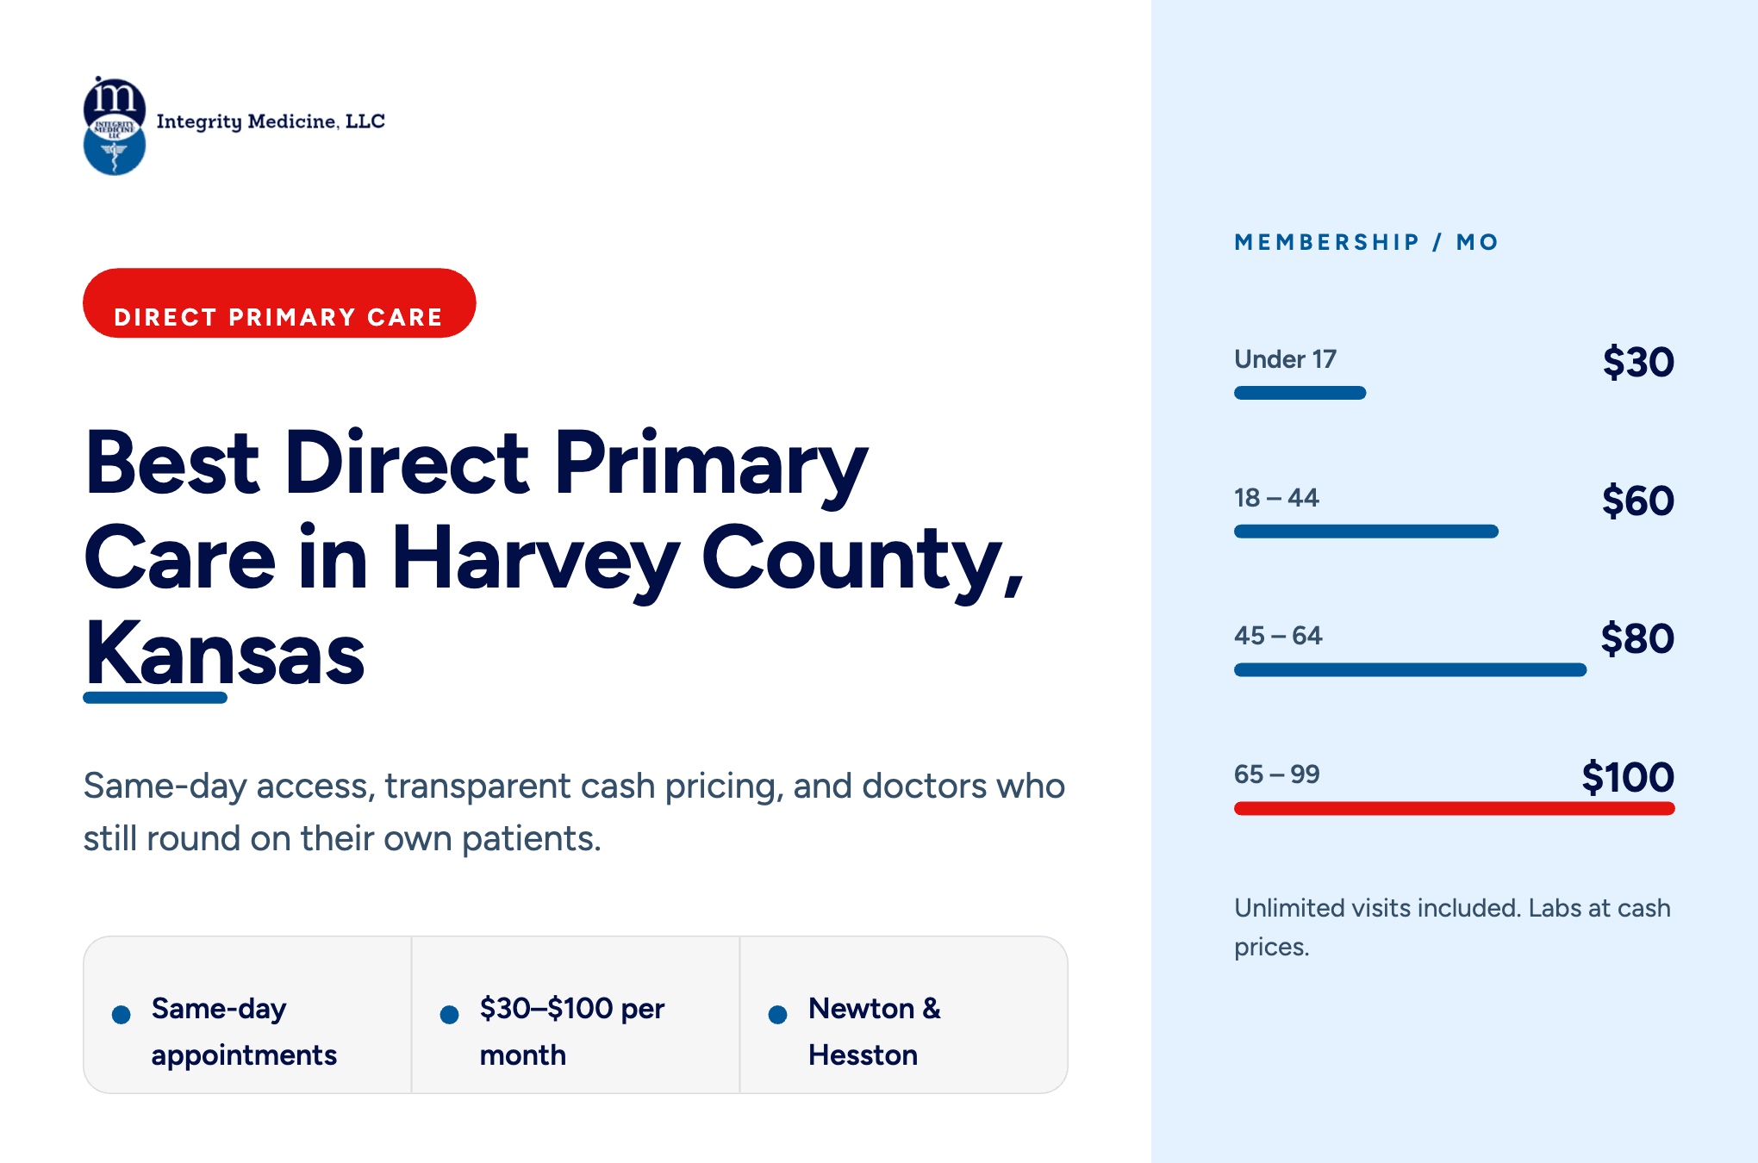The height and width of the screenshot is (1163, 1758).
Task: Click the Unlimited visits included note
Action: [x=1452, y=927]
